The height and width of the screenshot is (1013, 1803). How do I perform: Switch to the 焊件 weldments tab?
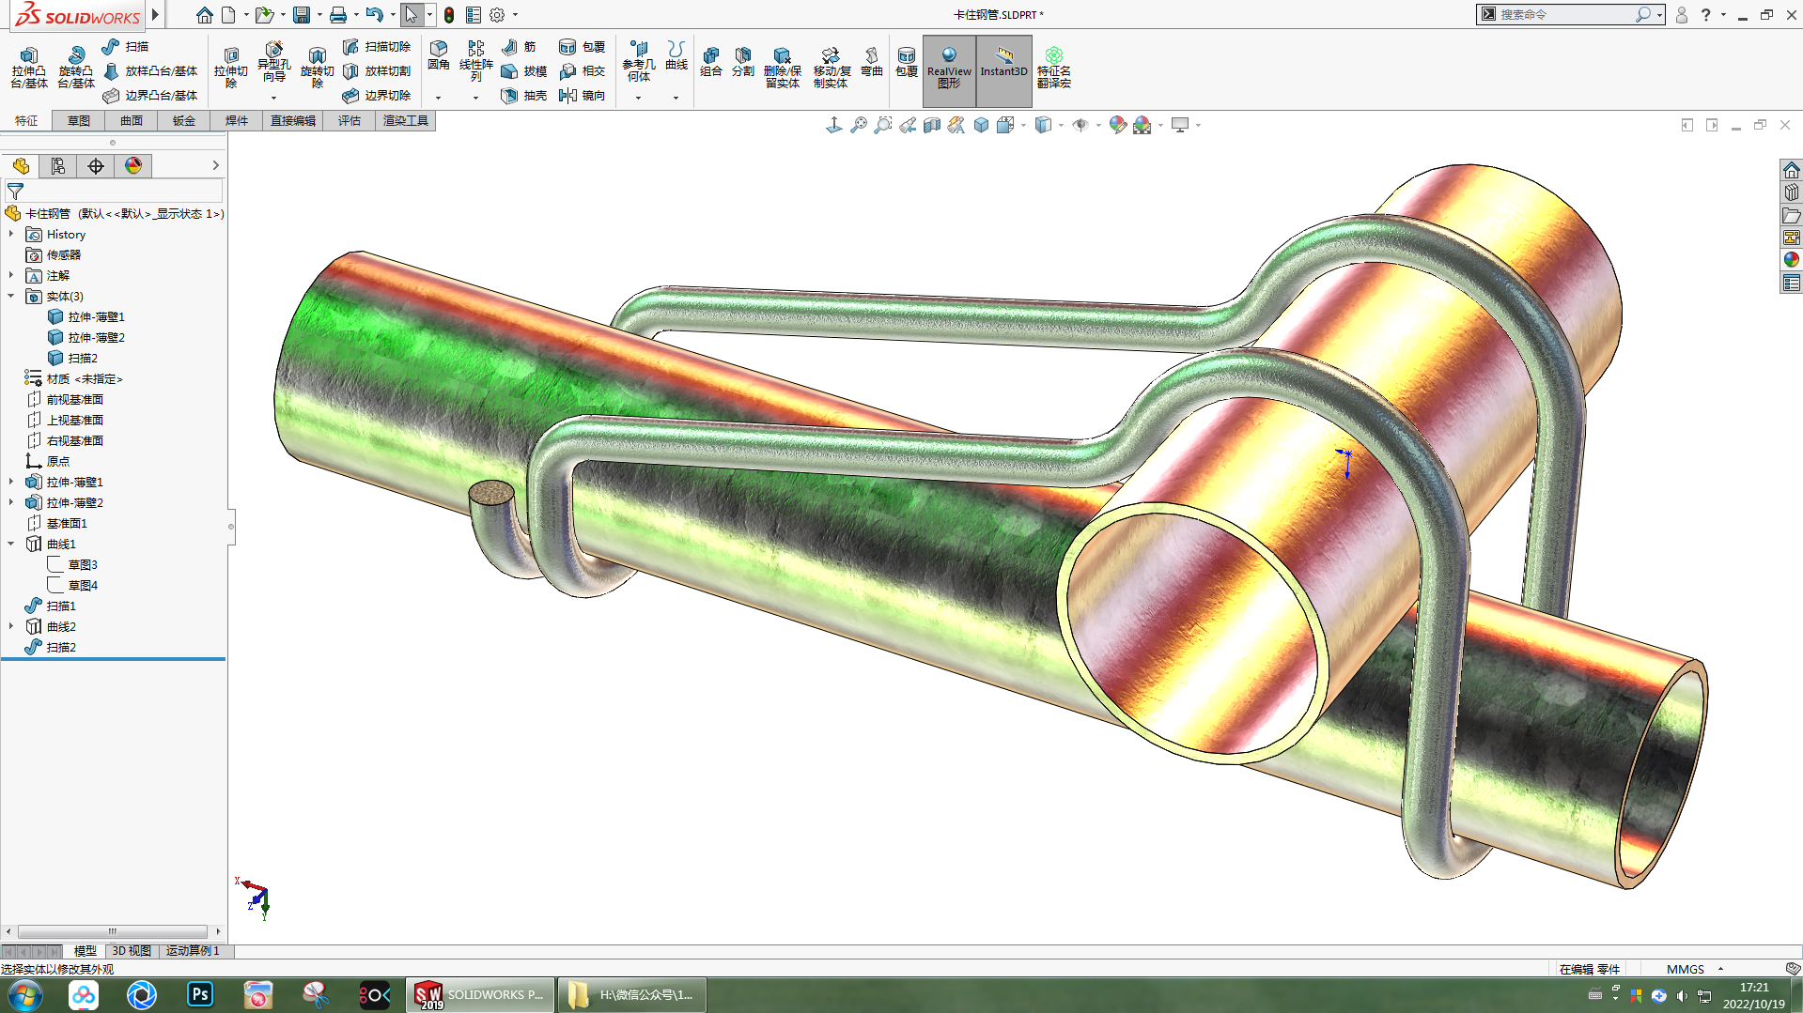[237, 121]
